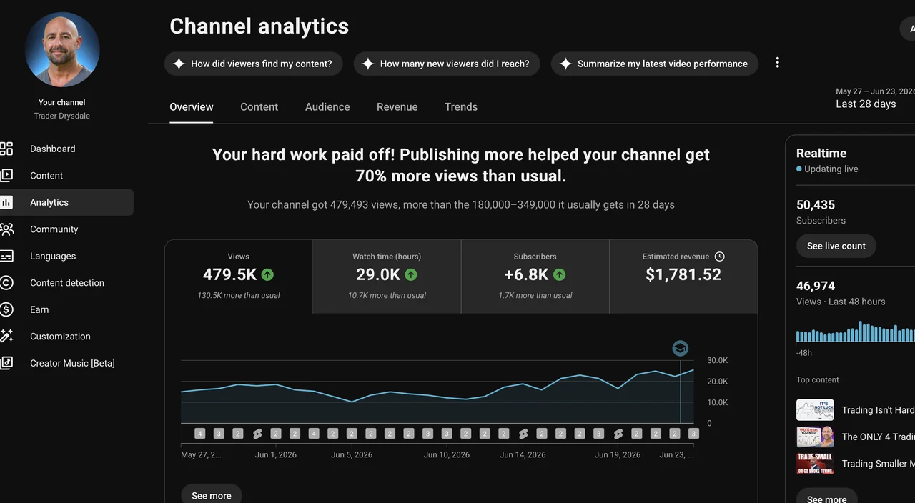Click the 'Your channel' label
Viewport: 915px width, 503px height.
pyautogui.click(x=62, y=102)
